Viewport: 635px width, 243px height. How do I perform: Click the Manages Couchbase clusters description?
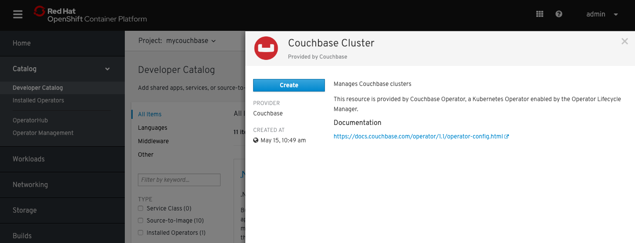[372, 84]
